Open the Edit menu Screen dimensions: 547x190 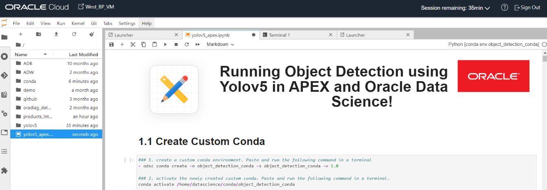click(31, 24)
